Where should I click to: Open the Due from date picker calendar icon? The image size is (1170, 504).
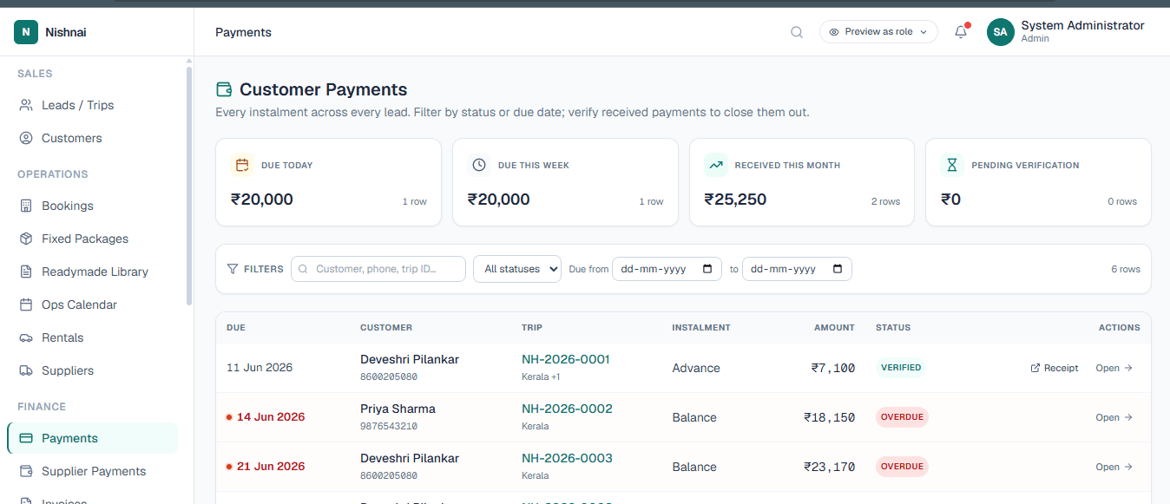click(707, 269)
